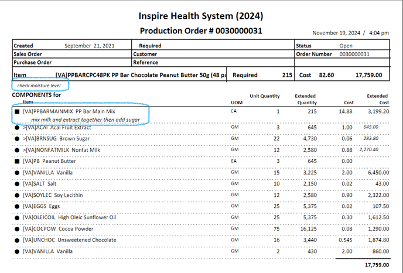
Task: Click the "0.545" cost for Unsweetened Chocolate
Action: coord(346,240)
